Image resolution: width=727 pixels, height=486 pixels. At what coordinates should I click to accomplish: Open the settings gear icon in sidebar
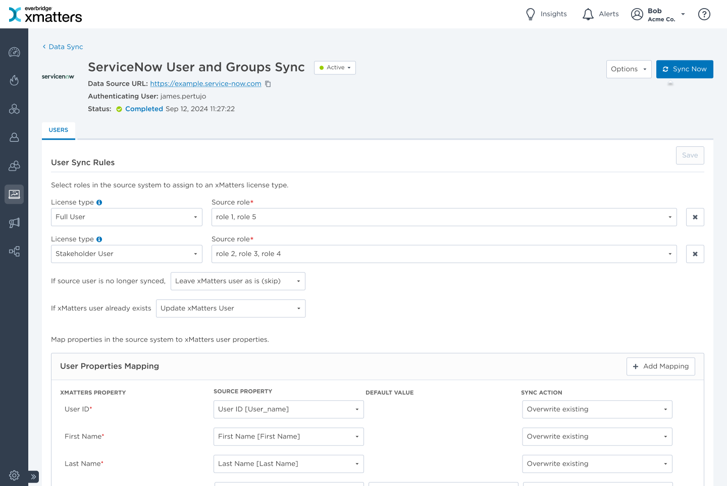(x=14, y=475)
